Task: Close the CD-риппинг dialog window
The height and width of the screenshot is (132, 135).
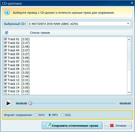Action: click(132, 3)
